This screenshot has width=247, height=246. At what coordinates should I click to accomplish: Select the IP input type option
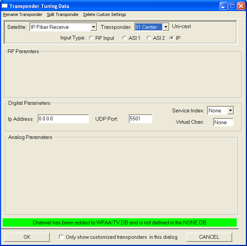pyautogui.click(x=172, y=38)
